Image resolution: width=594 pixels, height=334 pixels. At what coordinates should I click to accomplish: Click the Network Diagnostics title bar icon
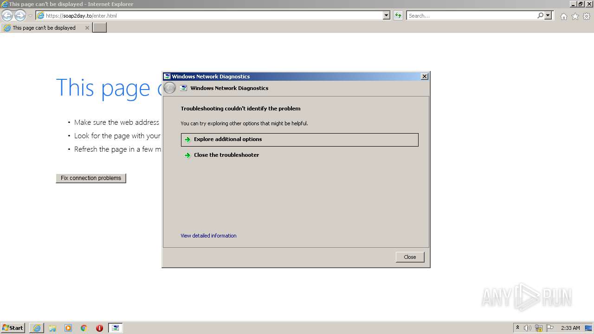tap(167, 77)
